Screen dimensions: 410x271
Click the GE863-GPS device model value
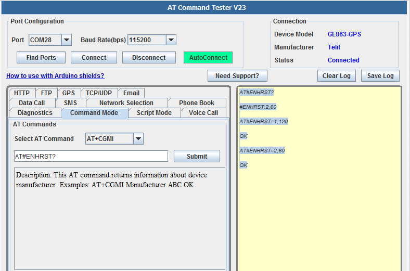tap(344, 34)
